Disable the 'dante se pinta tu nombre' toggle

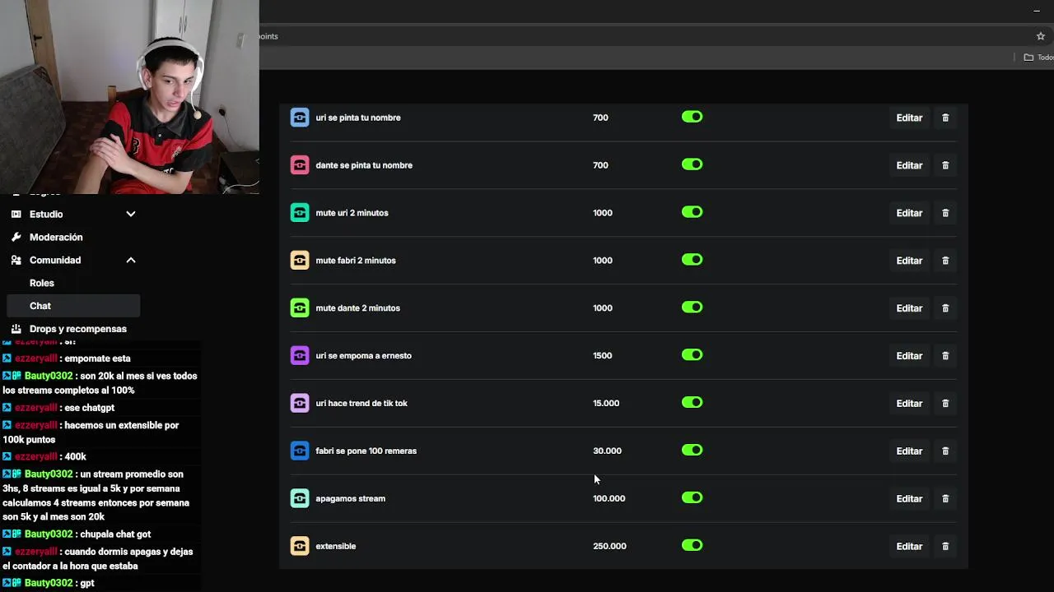[x=692, y=164]
